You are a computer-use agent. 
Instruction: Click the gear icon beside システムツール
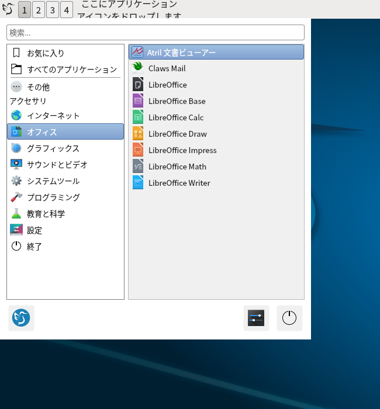point(16,181)
